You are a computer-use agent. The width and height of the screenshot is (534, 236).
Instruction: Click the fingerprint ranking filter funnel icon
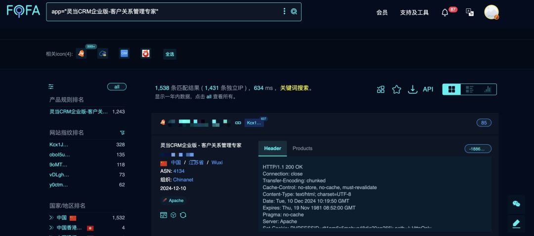click(122, 132)
